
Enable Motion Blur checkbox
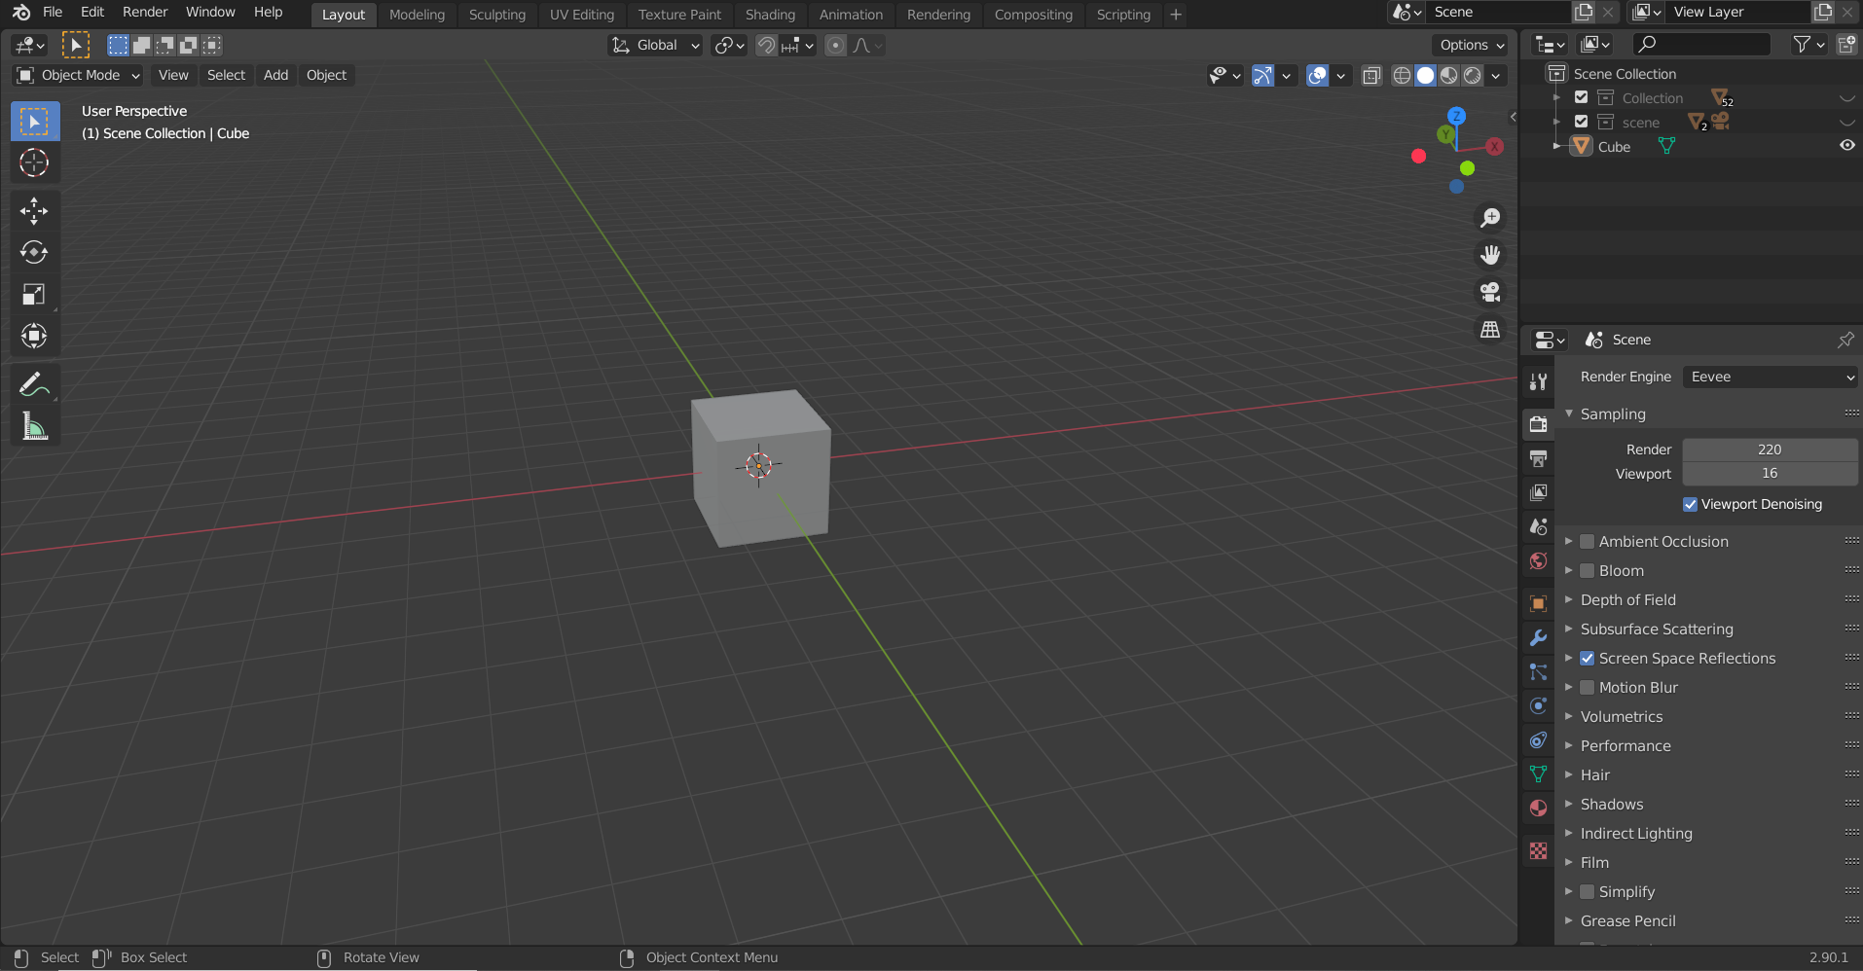(1587, 687)
